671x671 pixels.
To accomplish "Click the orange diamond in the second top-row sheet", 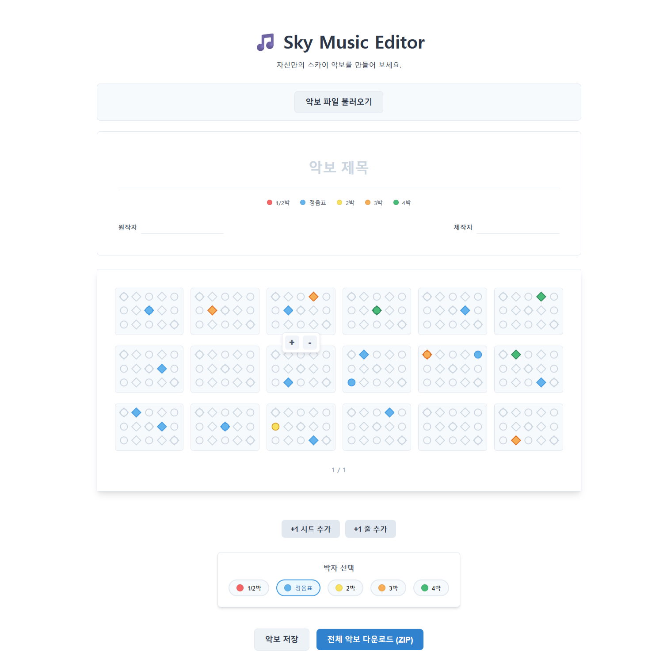I will click(212, 310).
